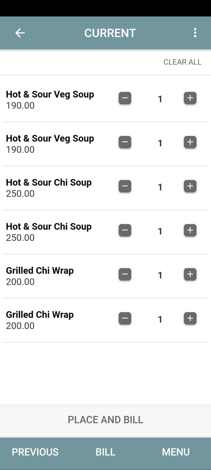Tap the PLACE AND BILL button
This screenshot has height=470, width=211.
[x=105, y=420]
